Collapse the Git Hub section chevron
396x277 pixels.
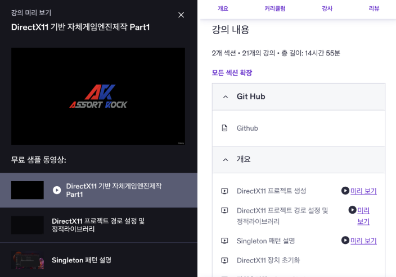226,96
